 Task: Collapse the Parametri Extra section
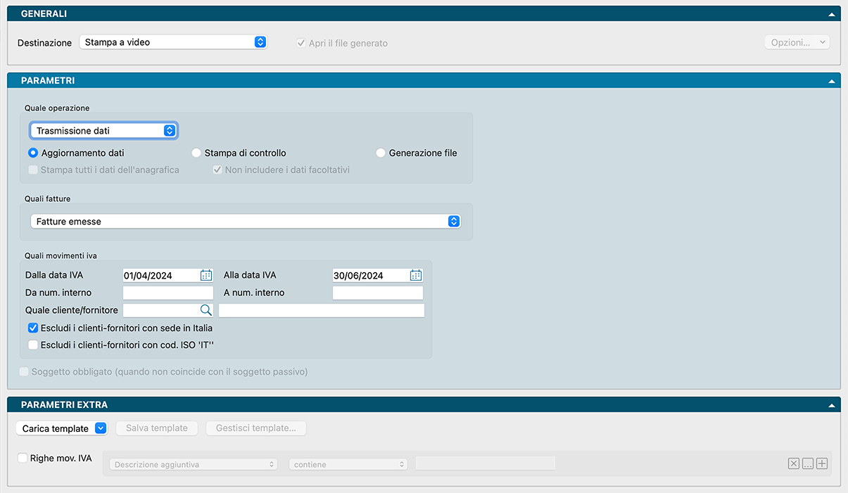coord(832,405)
